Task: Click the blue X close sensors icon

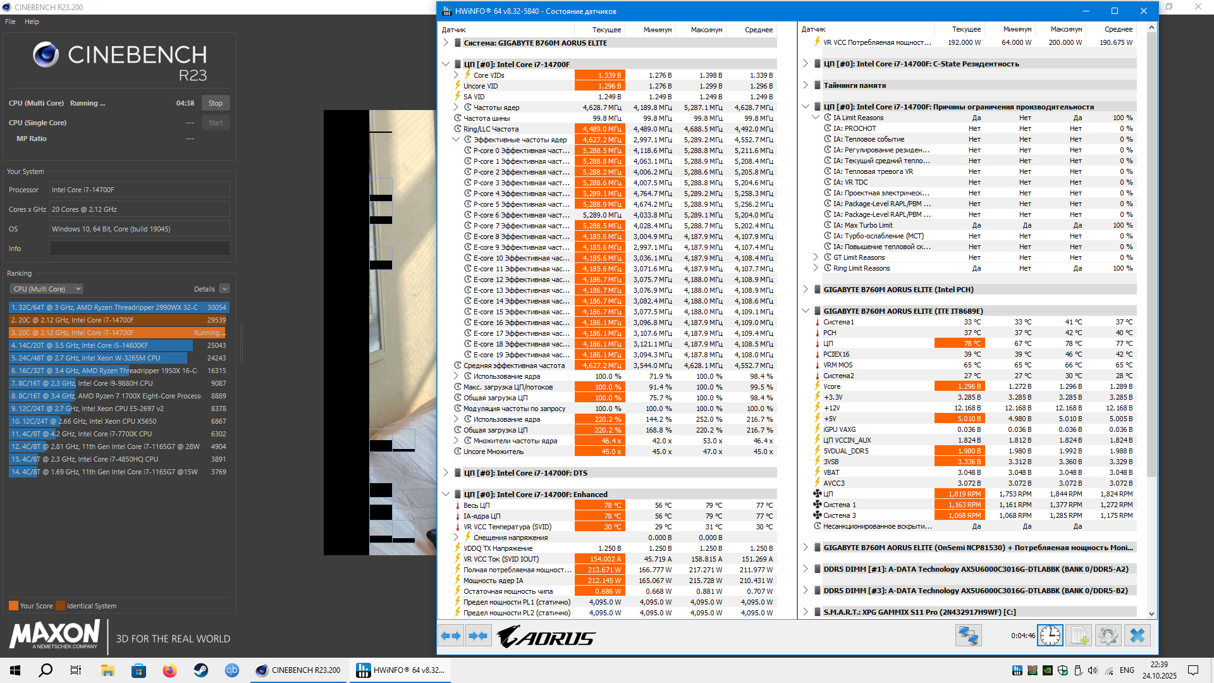Action: tap(1137, 636)
